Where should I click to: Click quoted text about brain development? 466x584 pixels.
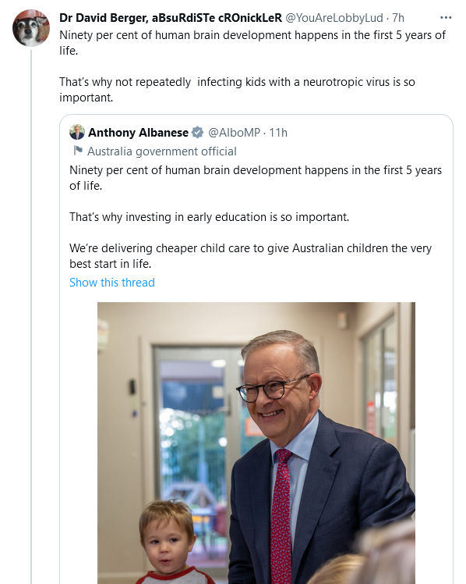pos(256,177)
